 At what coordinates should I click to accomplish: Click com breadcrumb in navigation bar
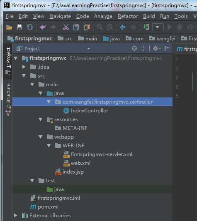[134, 38]
